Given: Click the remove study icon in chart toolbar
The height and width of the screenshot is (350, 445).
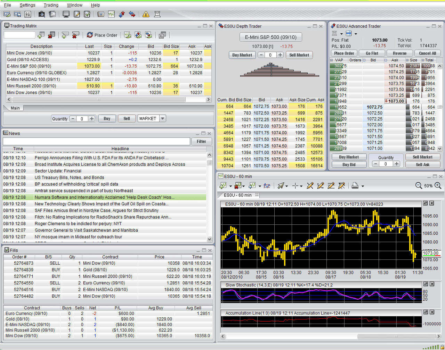Looking at the screenshot, I should (x=238, y=186).
